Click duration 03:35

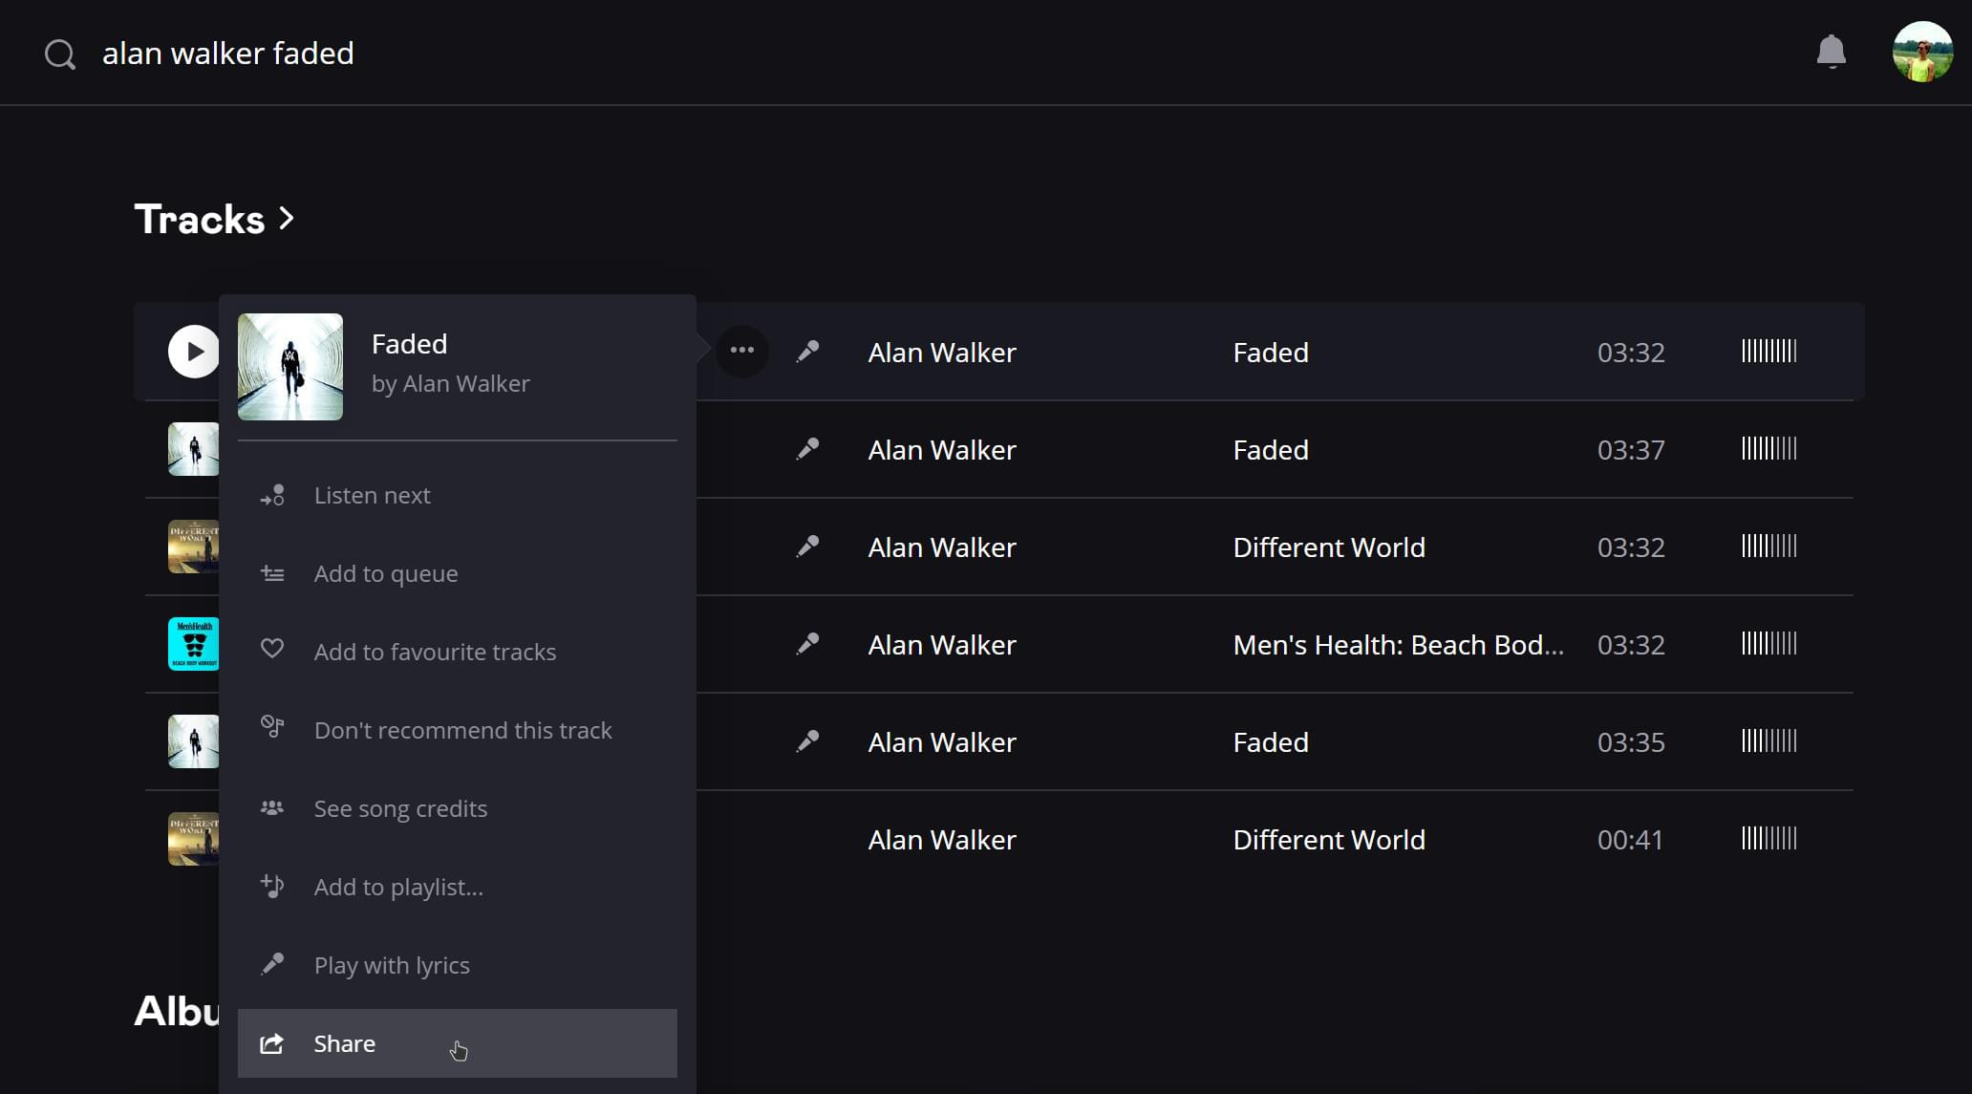coord(1631,742)
